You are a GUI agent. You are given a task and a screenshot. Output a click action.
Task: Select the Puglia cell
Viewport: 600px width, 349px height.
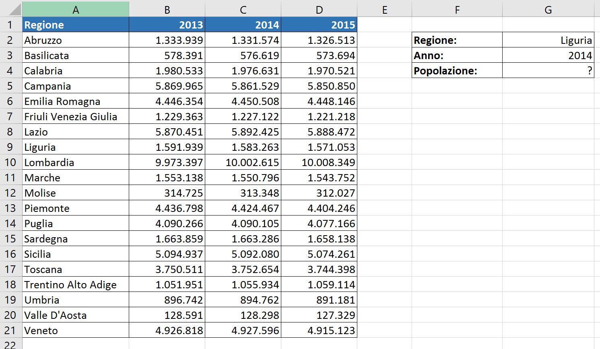pos(76,224)
